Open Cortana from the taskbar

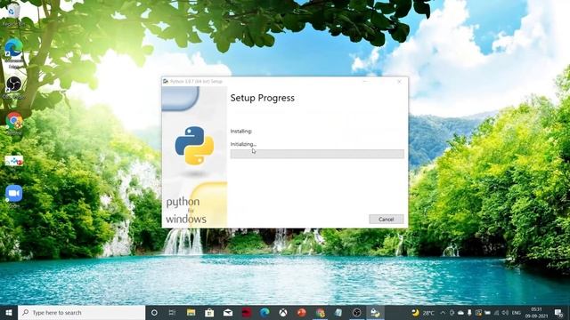pos(154,312)
